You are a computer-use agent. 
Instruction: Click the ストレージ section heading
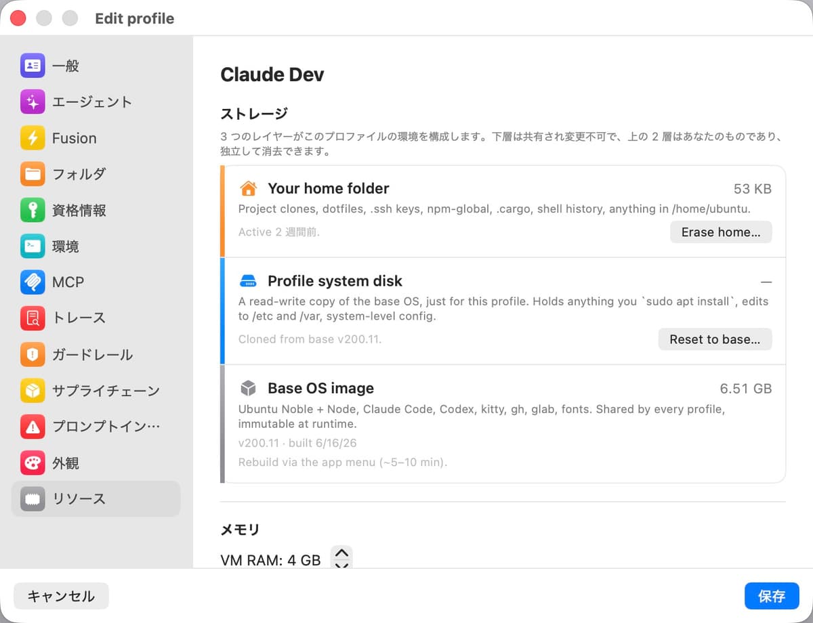click(254, 114)
